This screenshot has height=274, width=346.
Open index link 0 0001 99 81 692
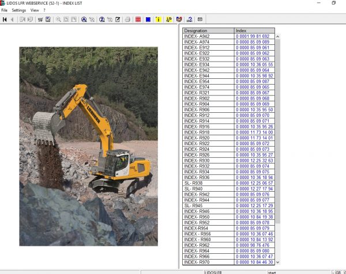click(x=253, y=36)
